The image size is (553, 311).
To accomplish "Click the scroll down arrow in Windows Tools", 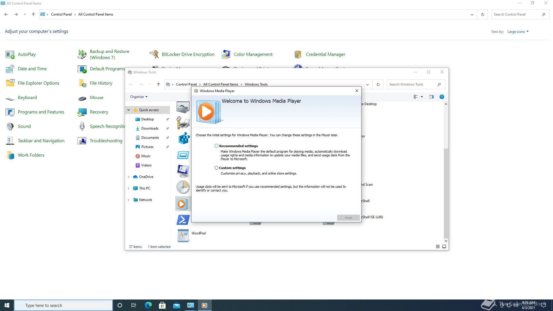I will point(446,241).
